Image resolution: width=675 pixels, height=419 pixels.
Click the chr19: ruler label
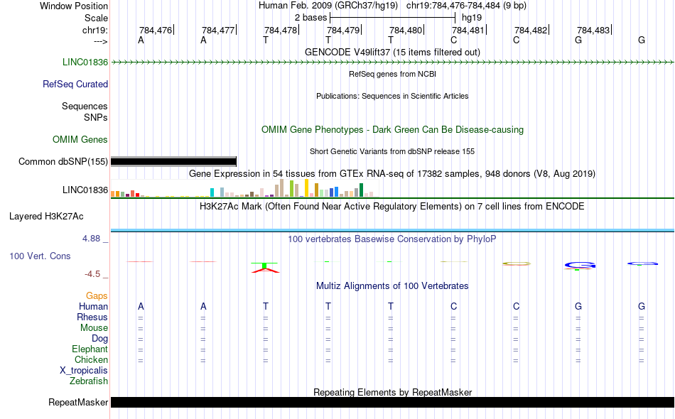coord(94,30)
